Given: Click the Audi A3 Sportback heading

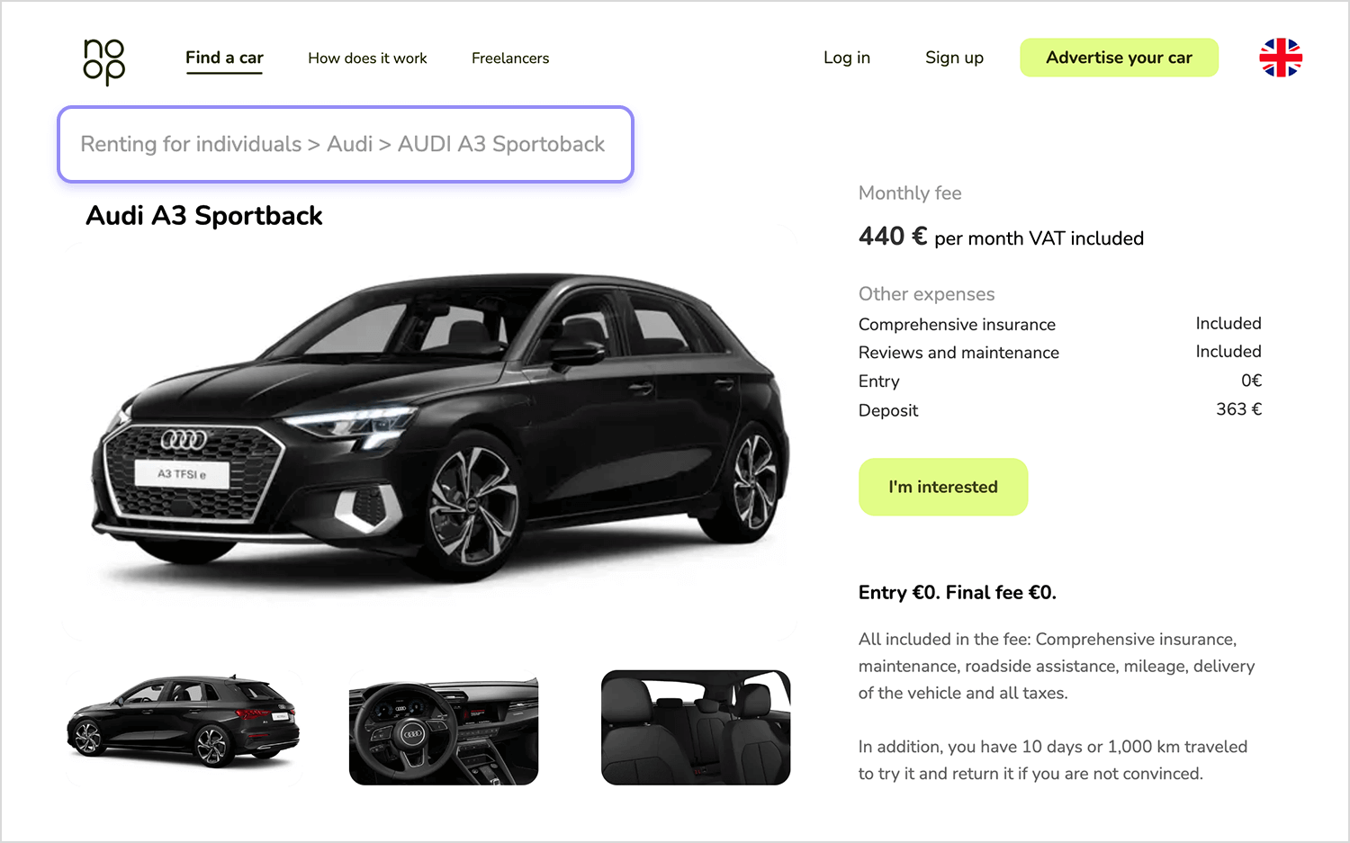Looking at the screenshot, I should point(204,216).
